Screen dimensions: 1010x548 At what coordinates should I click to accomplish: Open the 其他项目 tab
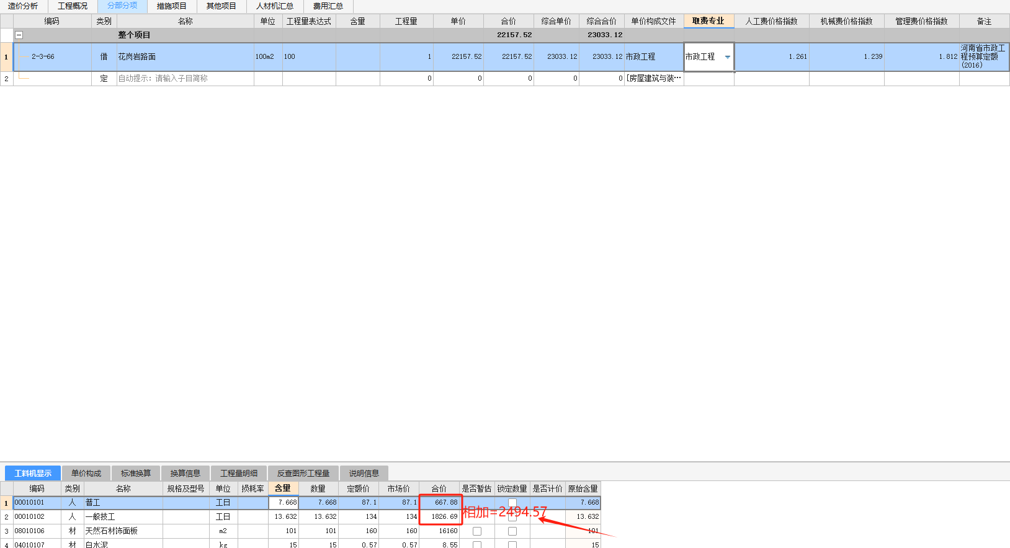coord(221,6)
